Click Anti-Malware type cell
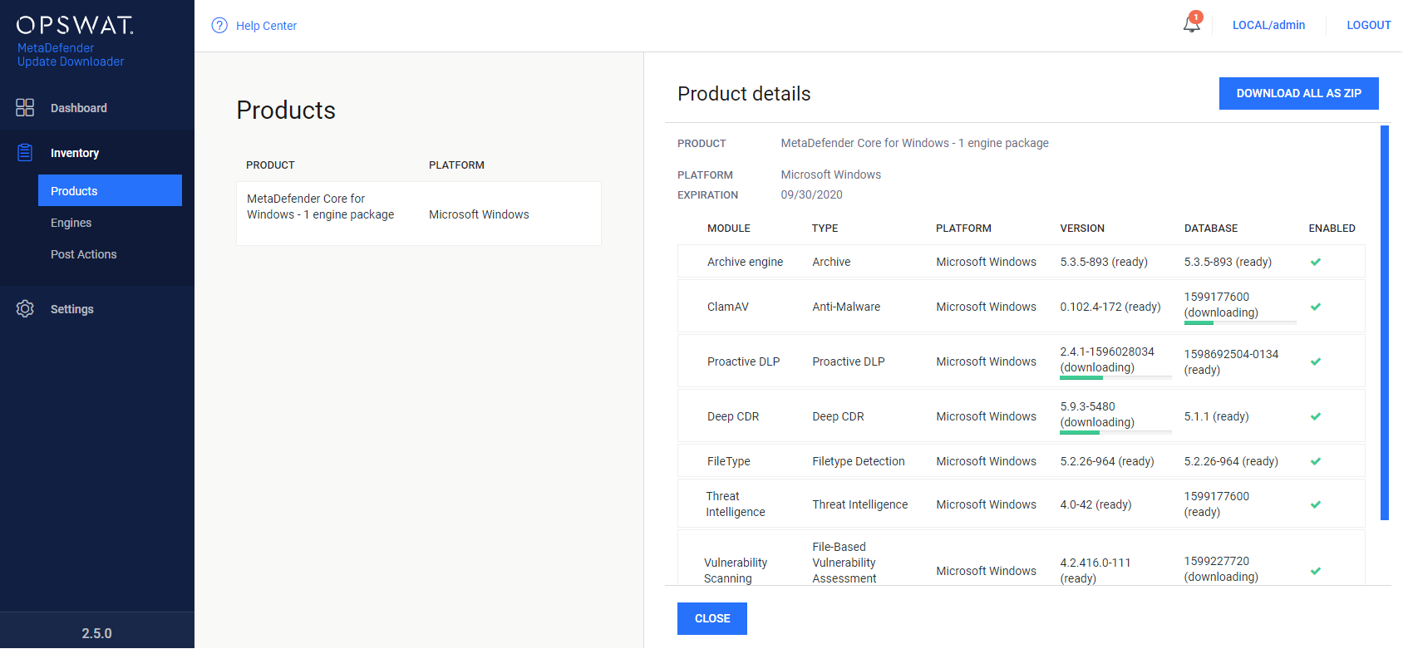1408x649 pixels. pos(846,307)
